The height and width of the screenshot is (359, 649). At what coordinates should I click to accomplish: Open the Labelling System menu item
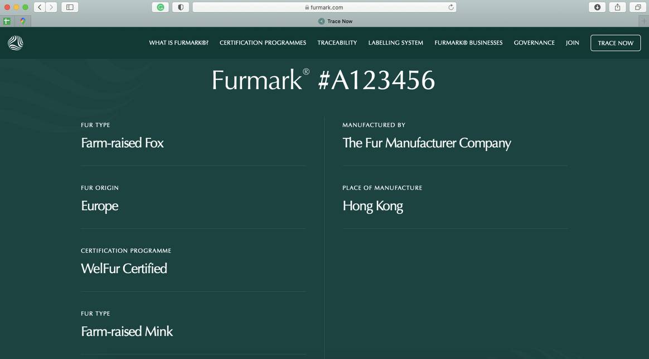396,42
